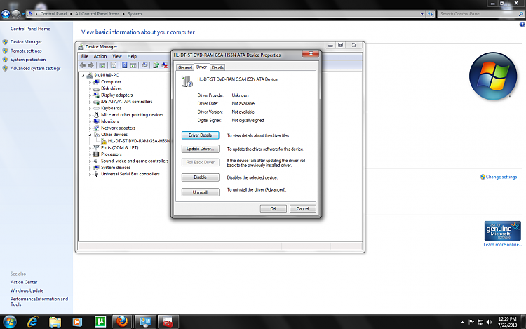Click the Update Driver button

(201, 149)
